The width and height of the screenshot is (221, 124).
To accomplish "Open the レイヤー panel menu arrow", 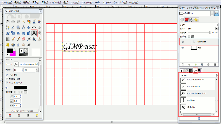I will click(217, 25).
